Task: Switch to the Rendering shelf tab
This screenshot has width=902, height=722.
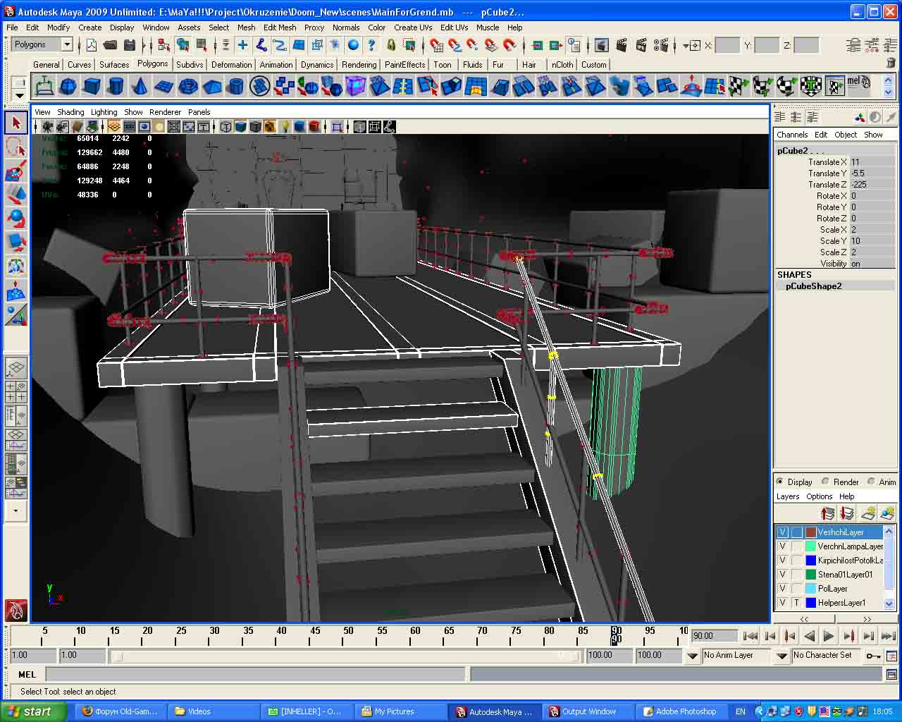Action: [x=359, y=64]
